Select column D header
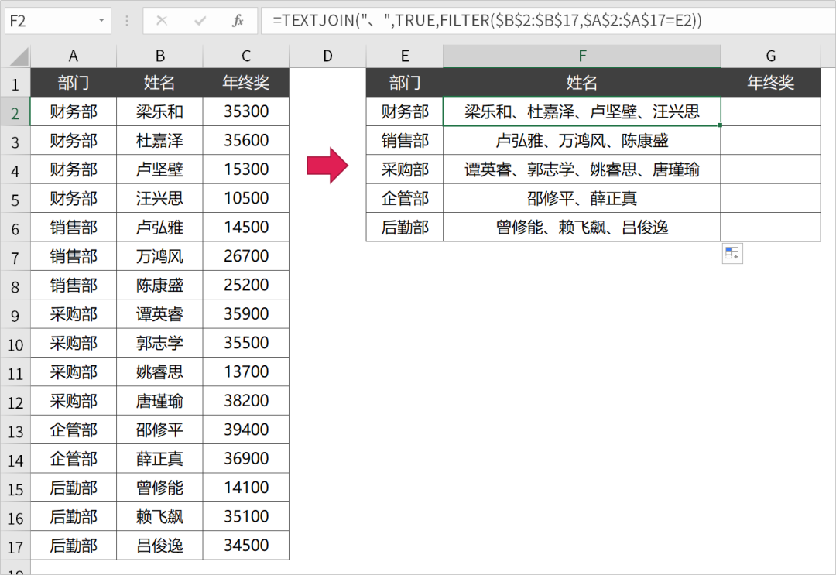This screenshot has height=575, width=836. point(327,56)
